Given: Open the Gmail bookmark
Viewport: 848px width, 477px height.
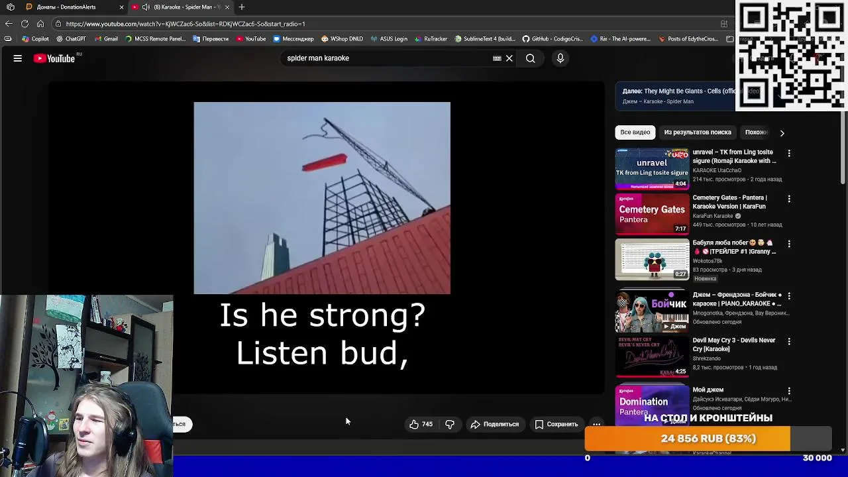Looking at the screenshot, I should [x=106, y=39].
